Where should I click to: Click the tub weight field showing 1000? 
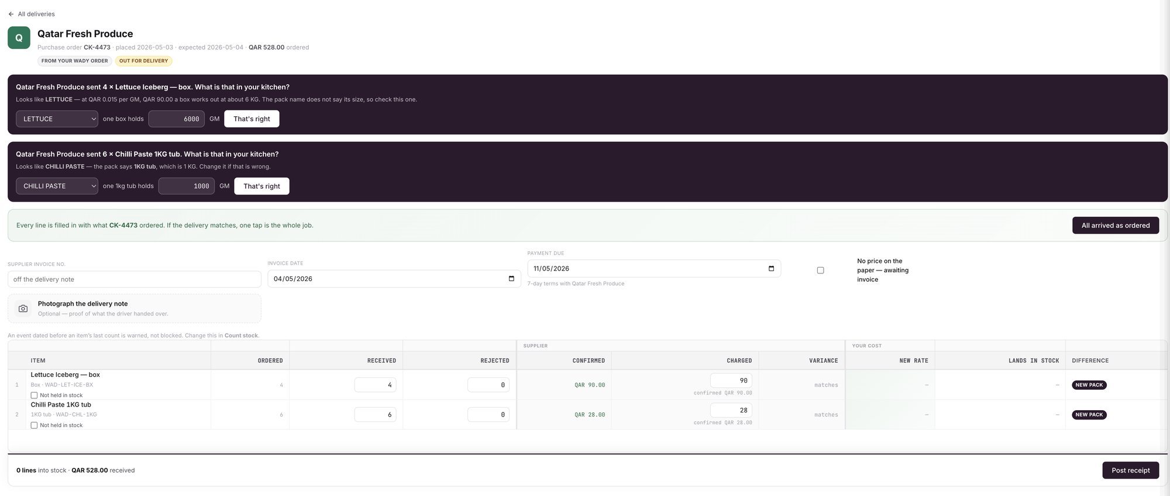(186, 186)
